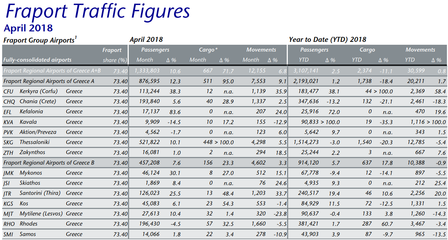Click 'Fraport Regional Airports of Greece A' row label
Viewport: 448px width, 240px height.
click(49, 81)
